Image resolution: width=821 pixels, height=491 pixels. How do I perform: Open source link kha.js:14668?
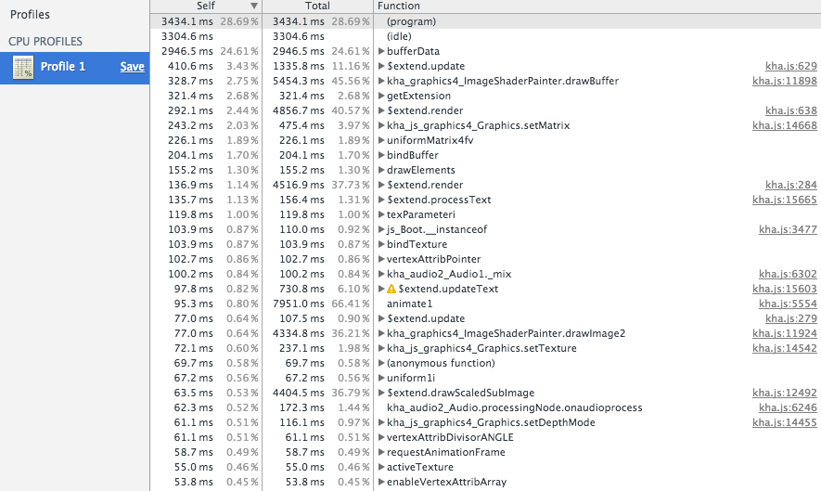click(784, 125)
